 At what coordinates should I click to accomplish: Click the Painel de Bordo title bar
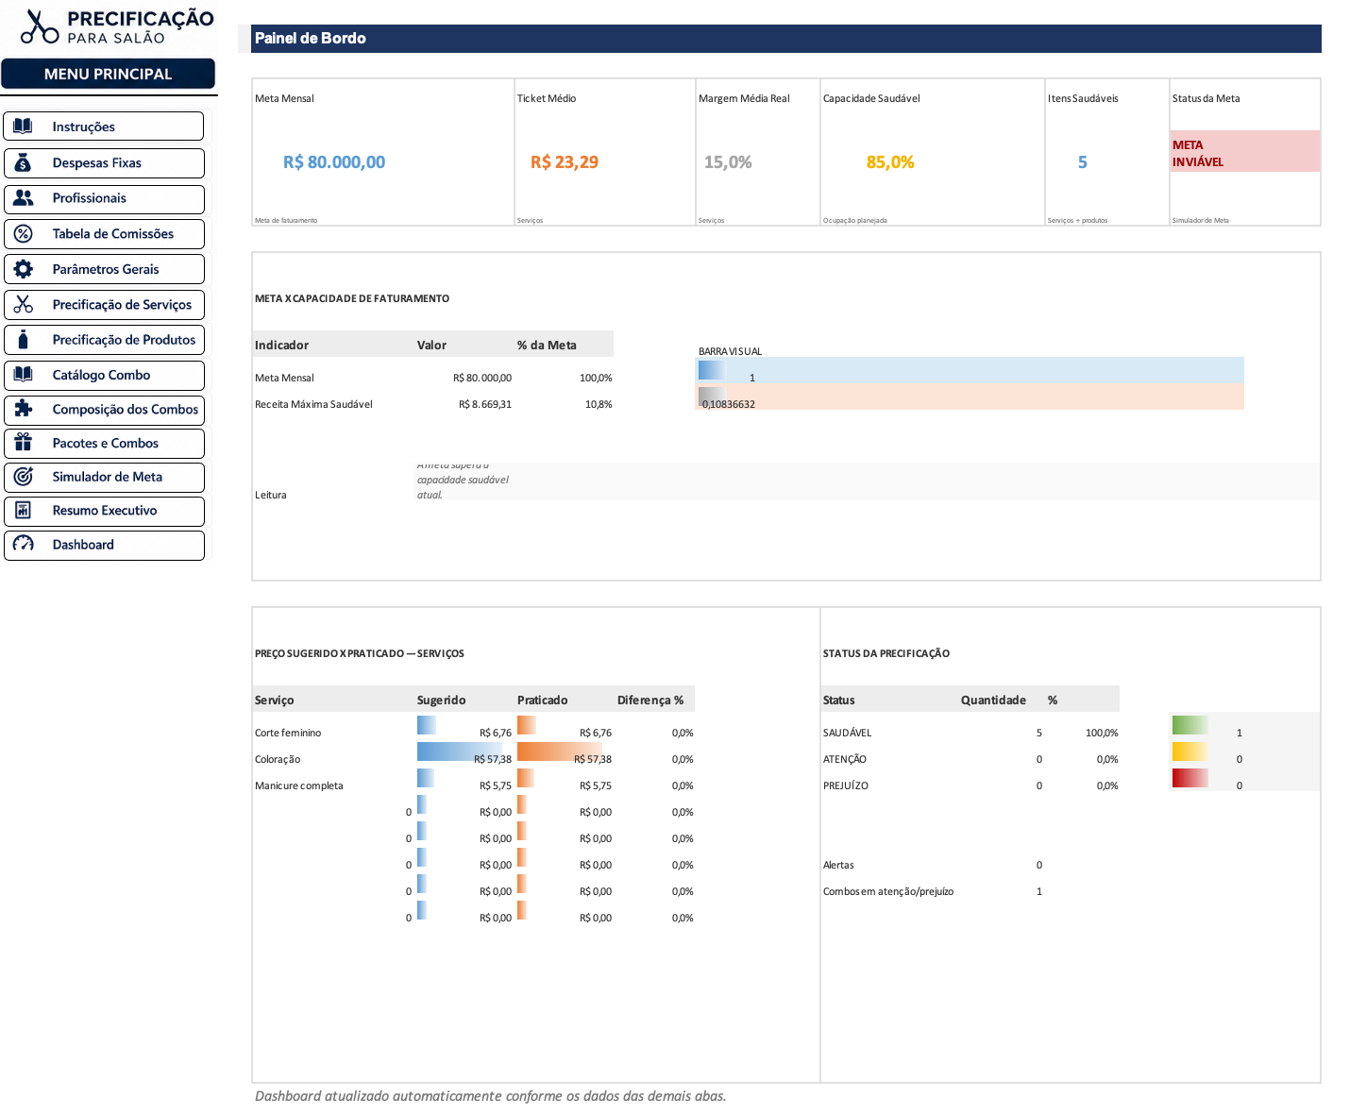pyautogui.click(x=786, y=39)
